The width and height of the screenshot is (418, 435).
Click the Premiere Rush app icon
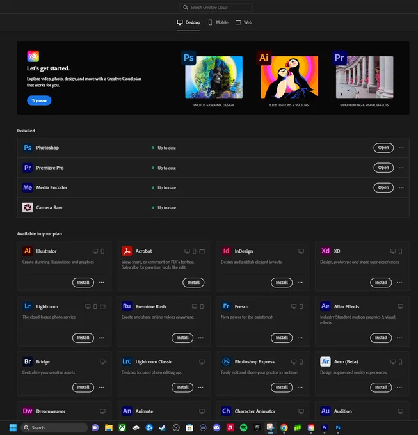coord(127,306)
